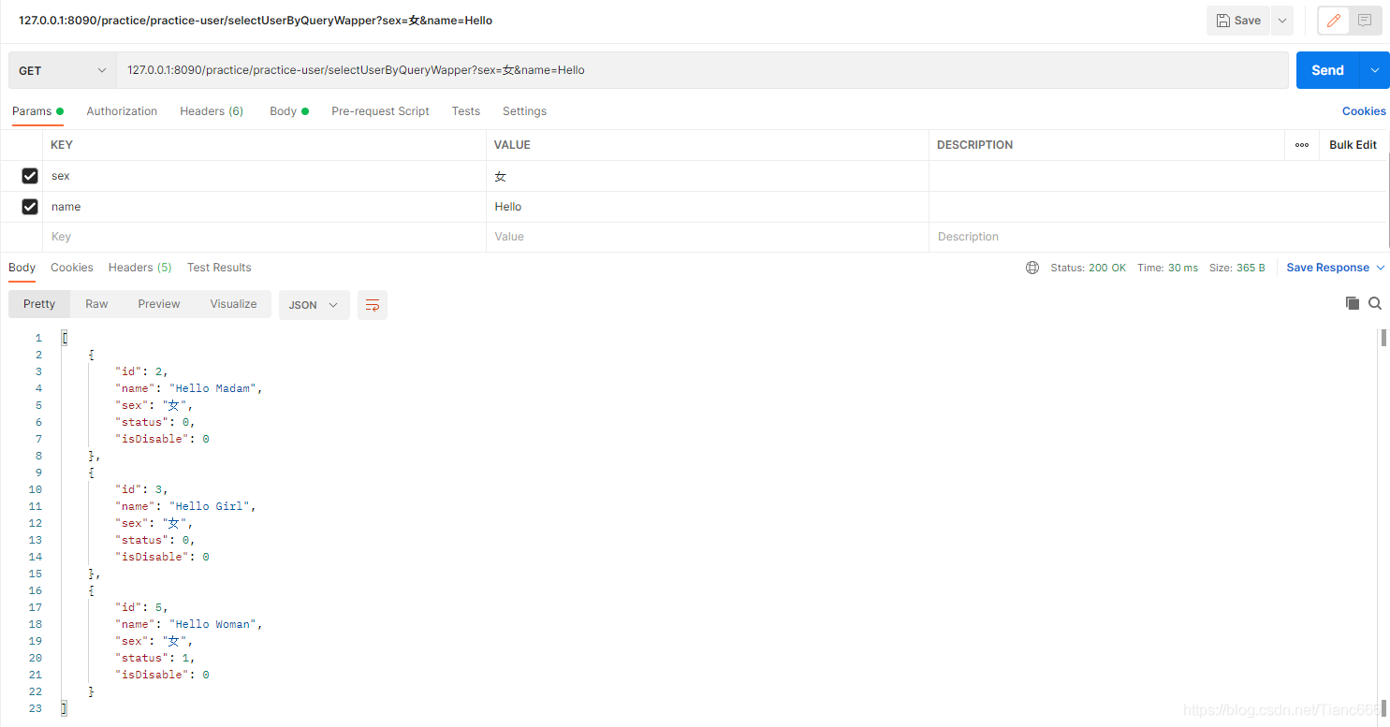The height and width of the screenshot is (727, 1390).
Task: Expand the Save options dropdown arrow
Action: 1282,21
